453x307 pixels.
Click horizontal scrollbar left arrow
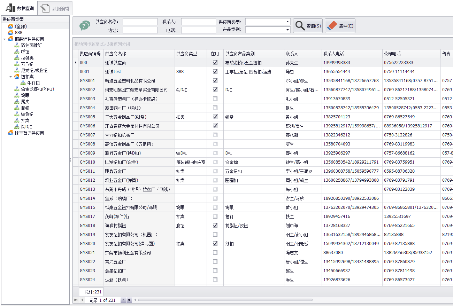pyautogui.click(x=135, y=300)
